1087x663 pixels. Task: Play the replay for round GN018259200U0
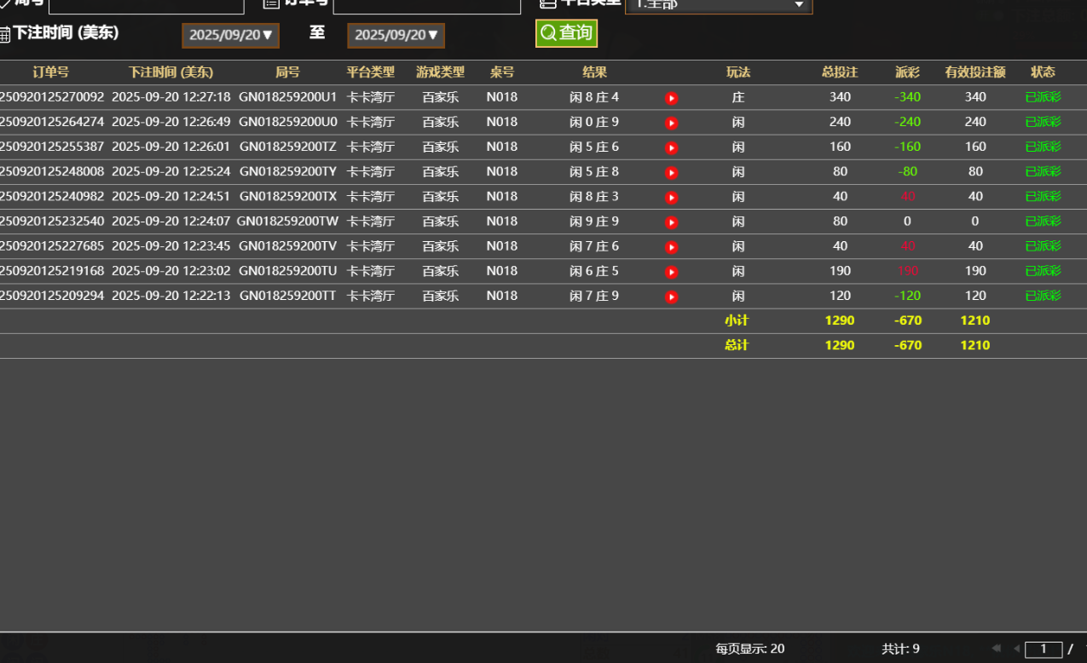click(x=671, y=122)
